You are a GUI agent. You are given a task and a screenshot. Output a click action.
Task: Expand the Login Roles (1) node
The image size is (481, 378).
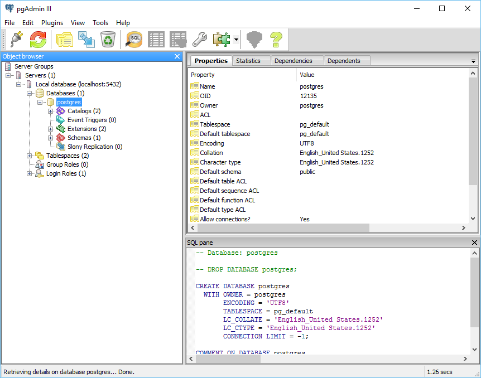(x=29, y=173)
